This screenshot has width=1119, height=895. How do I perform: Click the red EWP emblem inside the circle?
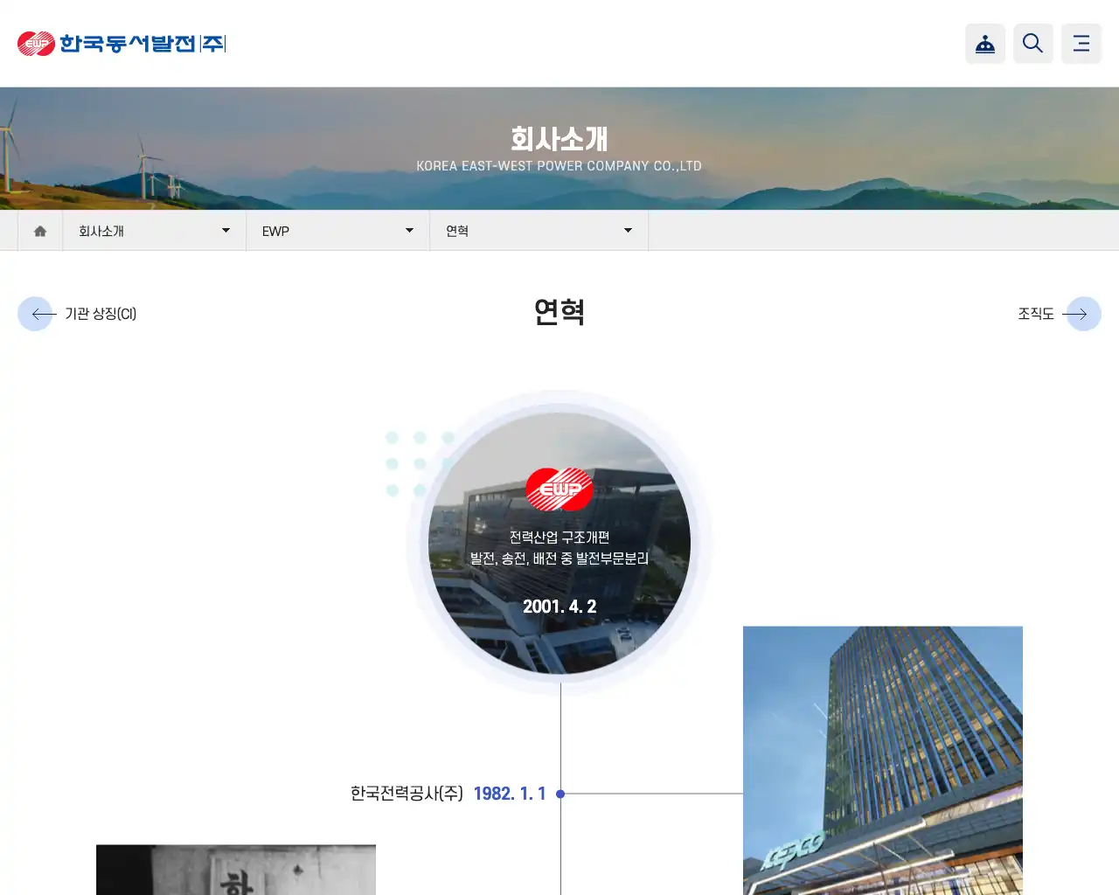click(x=559, y=489)
